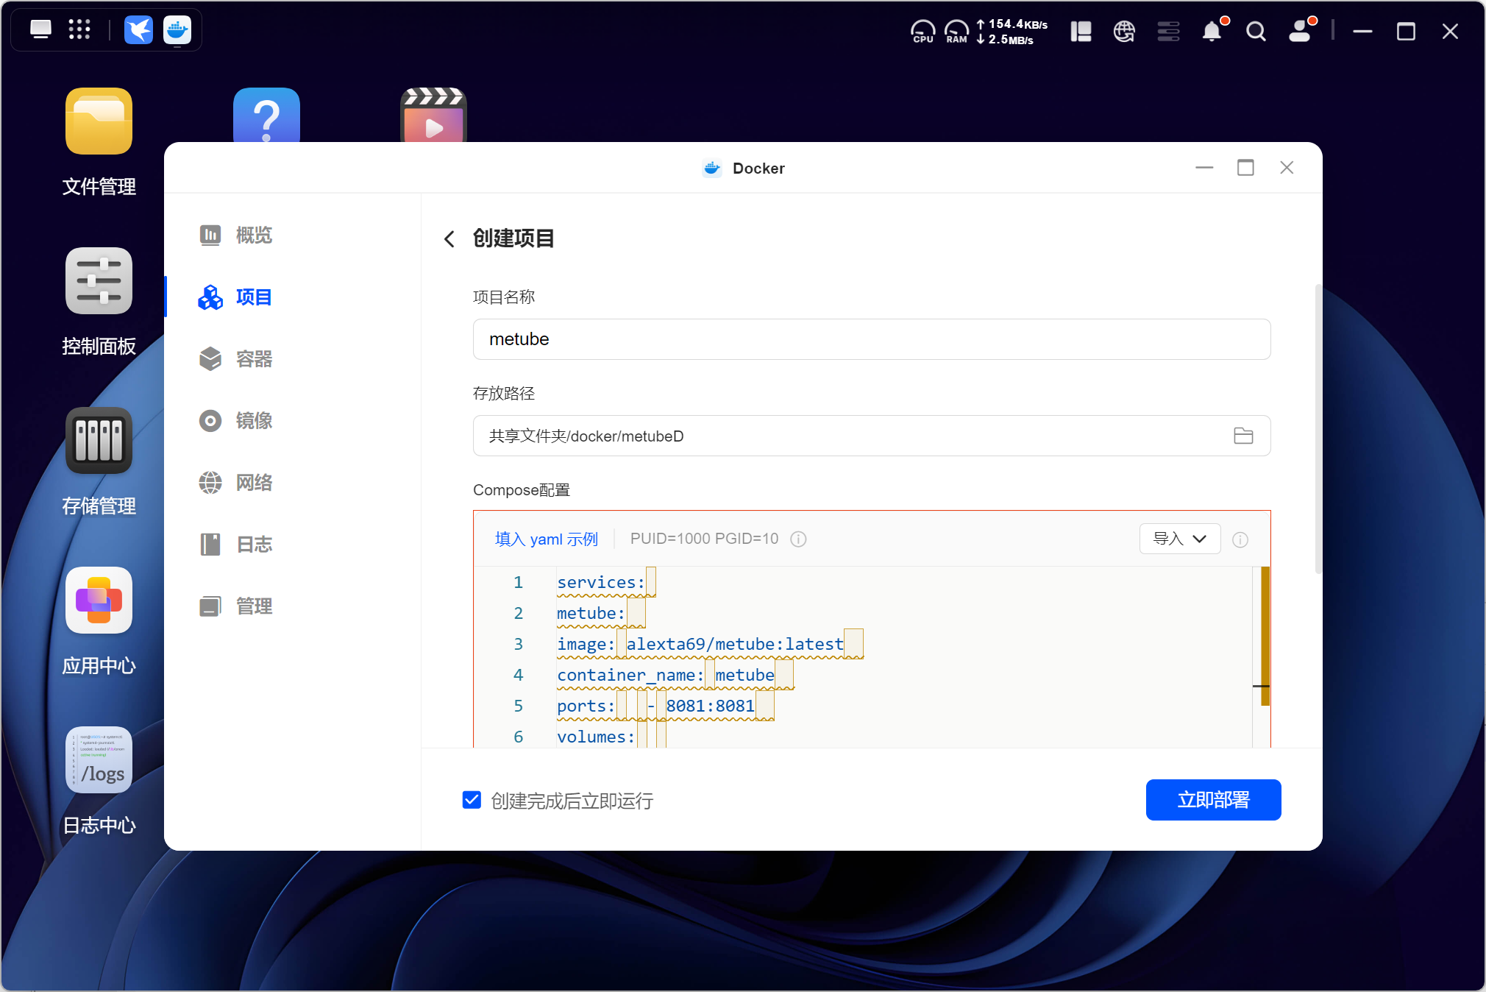Open the folder browse icon in 存放路径

1243,436
